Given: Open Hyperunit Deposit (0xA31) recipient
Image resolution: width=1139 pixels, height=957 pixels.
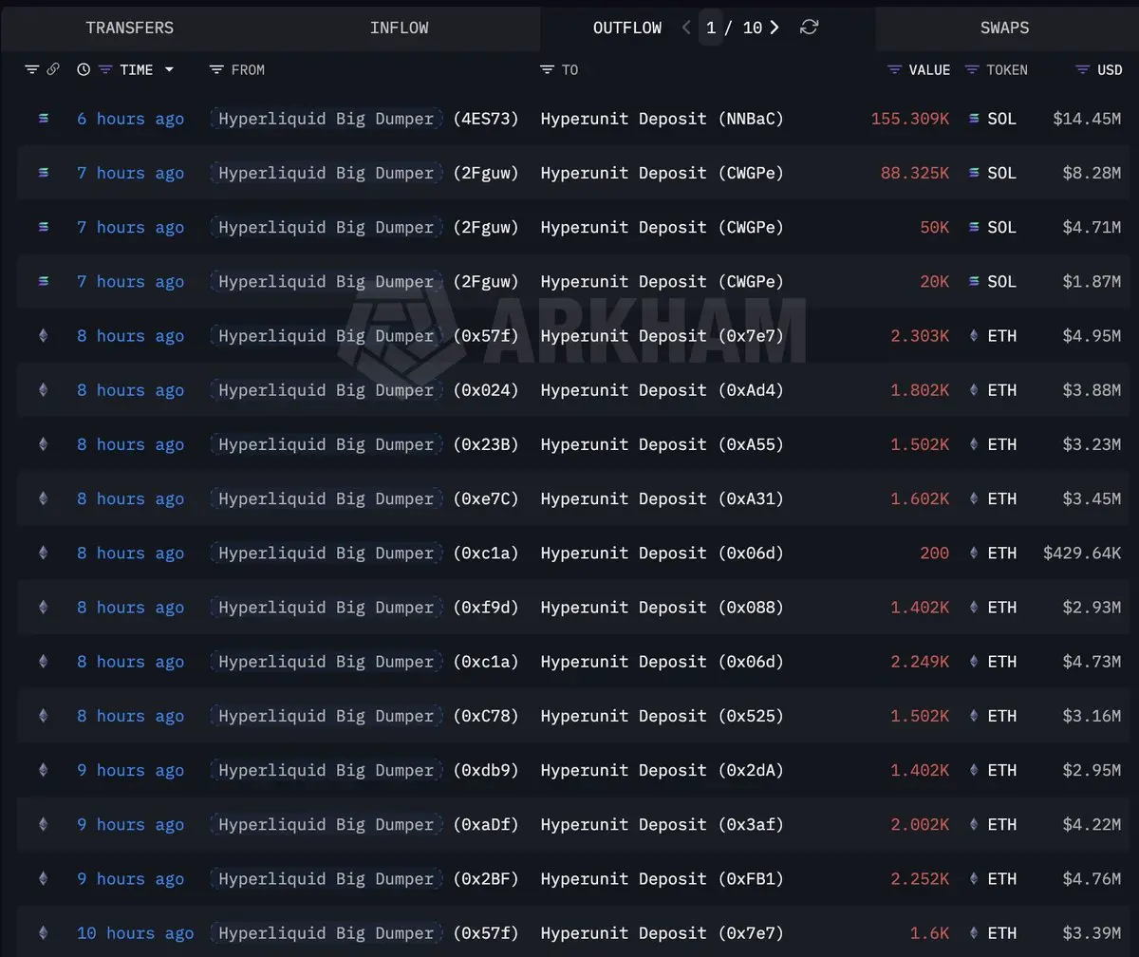Looking at the screenshot, I should 663,498.
